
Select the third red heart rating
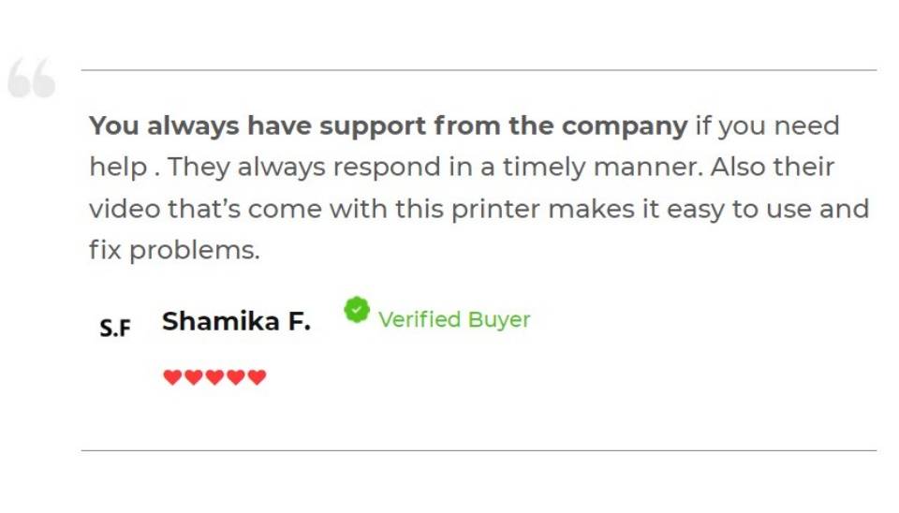(x=214, y=377)
